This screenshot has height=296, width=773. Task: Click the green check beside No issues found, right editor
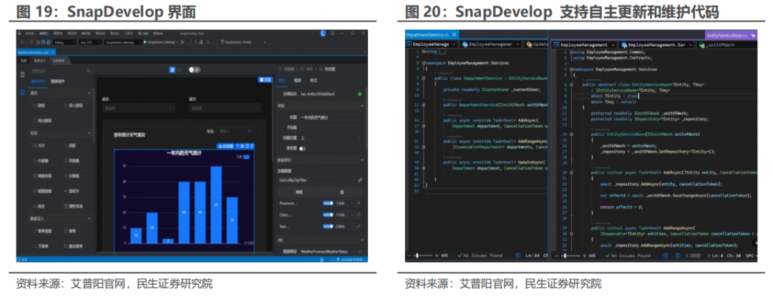click(608, 255)
